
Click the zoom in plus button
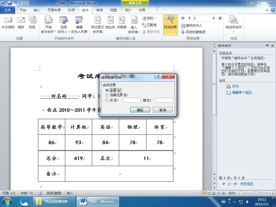[x=273, y=193]
